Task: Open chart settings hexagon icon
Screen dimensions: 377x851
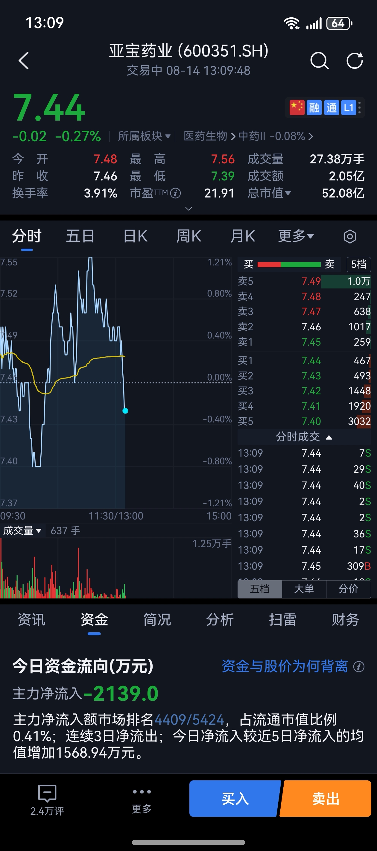Action: pos(349,236)
